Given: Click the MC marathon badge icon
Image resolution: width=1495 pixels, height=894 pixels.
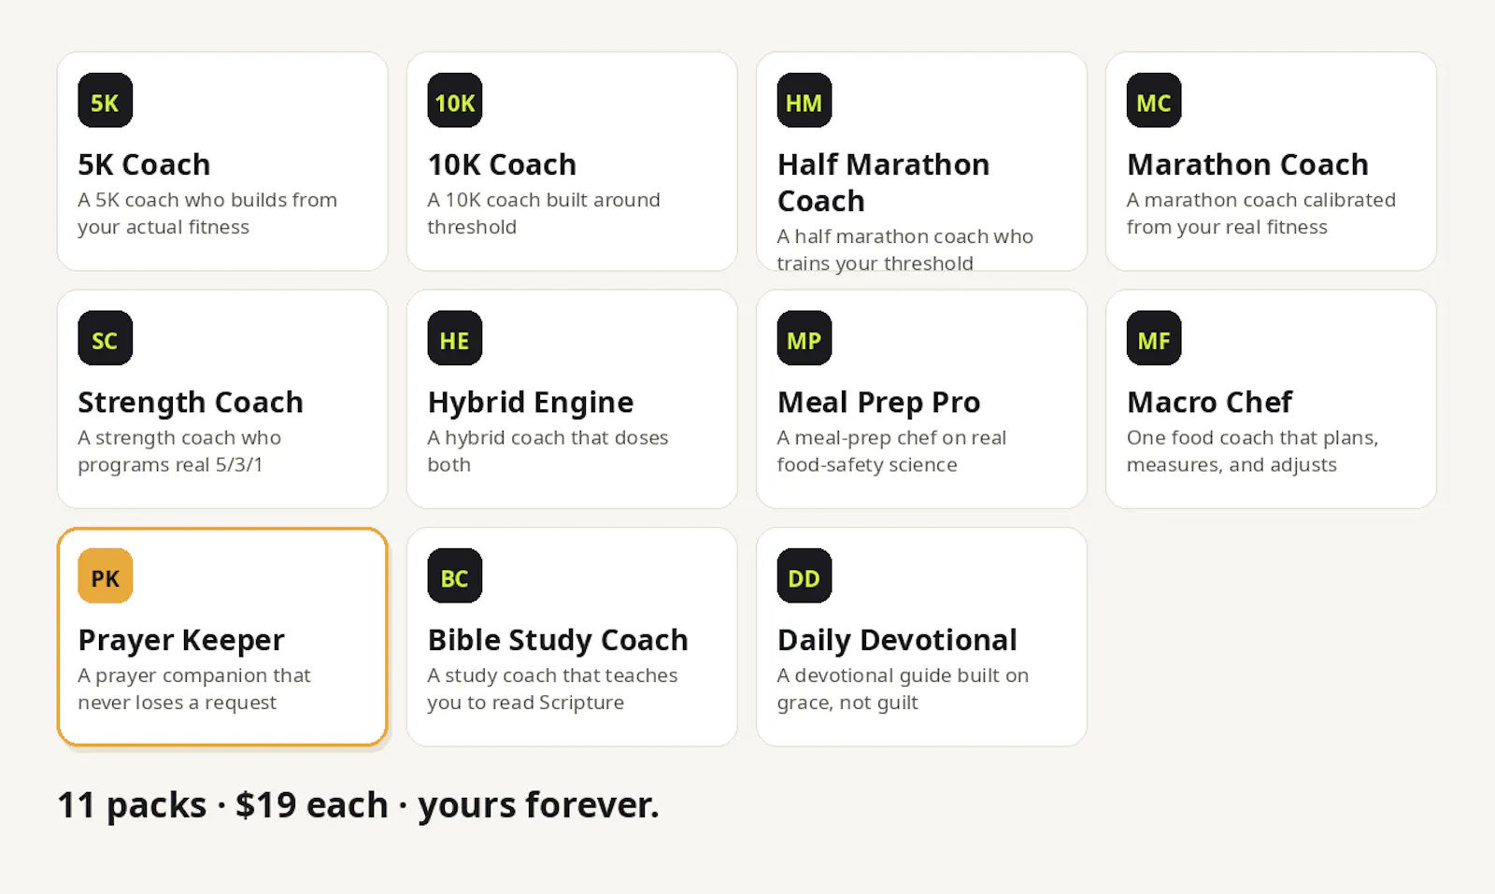Looking at the screenshot, I should (1153, 100).
